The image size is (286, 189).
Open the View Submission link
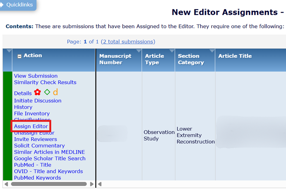36,76
